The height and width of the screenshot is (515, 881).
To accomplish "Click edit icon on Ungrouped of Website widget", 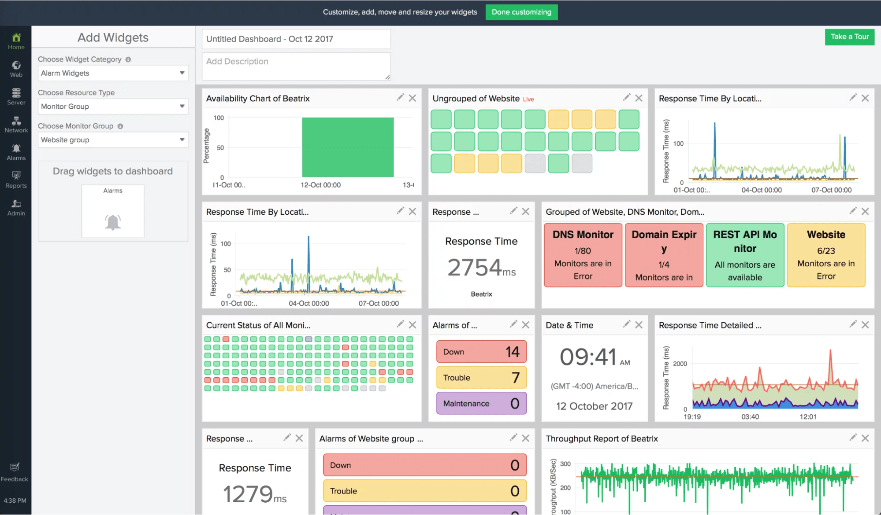I will (626, 97).
